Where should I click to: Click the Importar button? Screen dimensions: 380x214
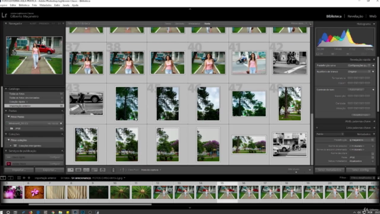[19, 170]
